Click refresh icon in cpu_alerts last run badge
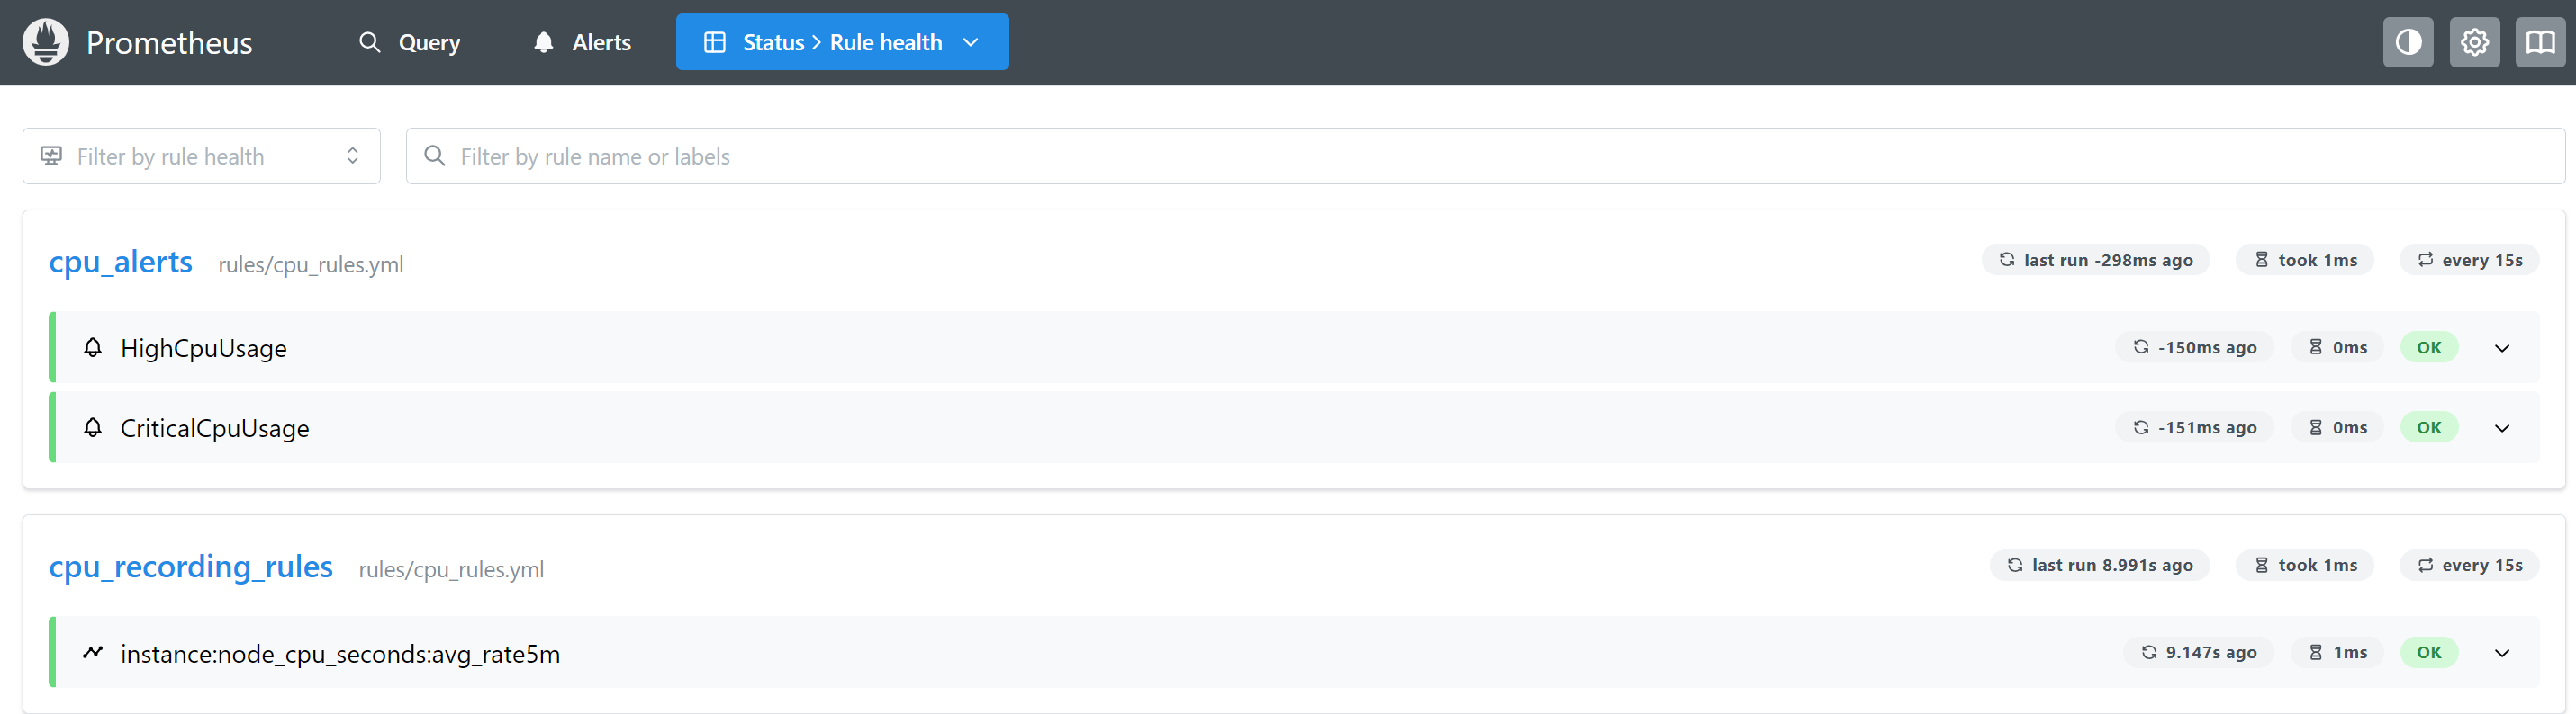Image resolution: width=2576 pixels, height=714 pixels. [x=2006, y=260]
